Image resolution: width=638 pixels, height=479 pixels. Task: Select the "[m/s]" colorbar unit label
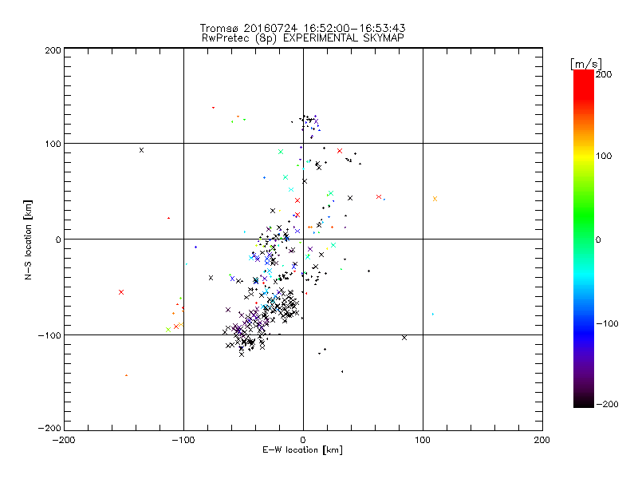pos(586,64)
